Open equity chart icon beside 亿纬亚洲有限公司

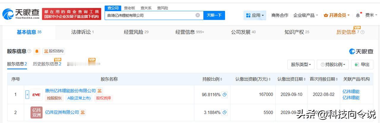pos(83,112)
